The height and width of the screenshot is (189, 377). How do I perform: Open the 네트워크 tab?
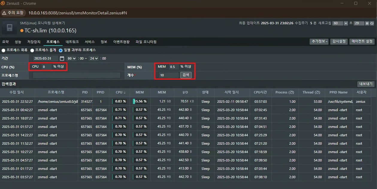72,42
